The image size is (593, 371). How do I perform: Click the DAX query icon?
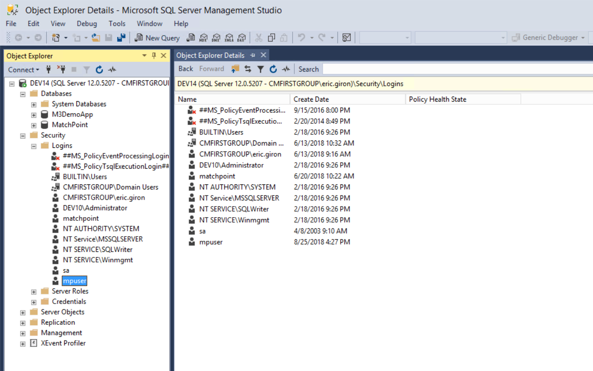pyautogui.click(x=242, y=38)
